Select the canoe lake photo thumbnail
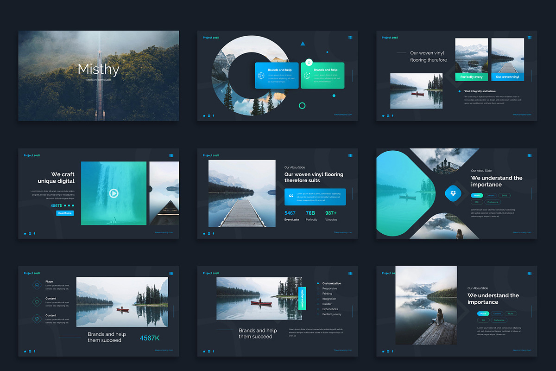 pyautogui.click(x=416, y=91)
